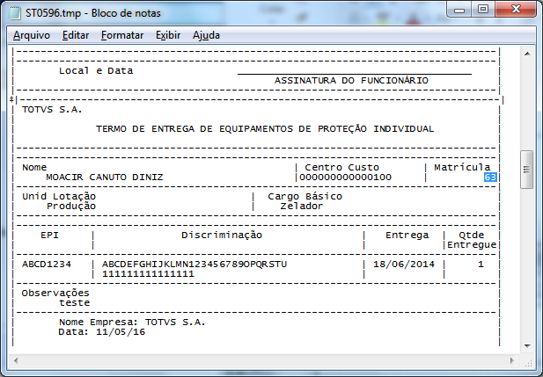Click the delivery date 18/06/2014

404,265
